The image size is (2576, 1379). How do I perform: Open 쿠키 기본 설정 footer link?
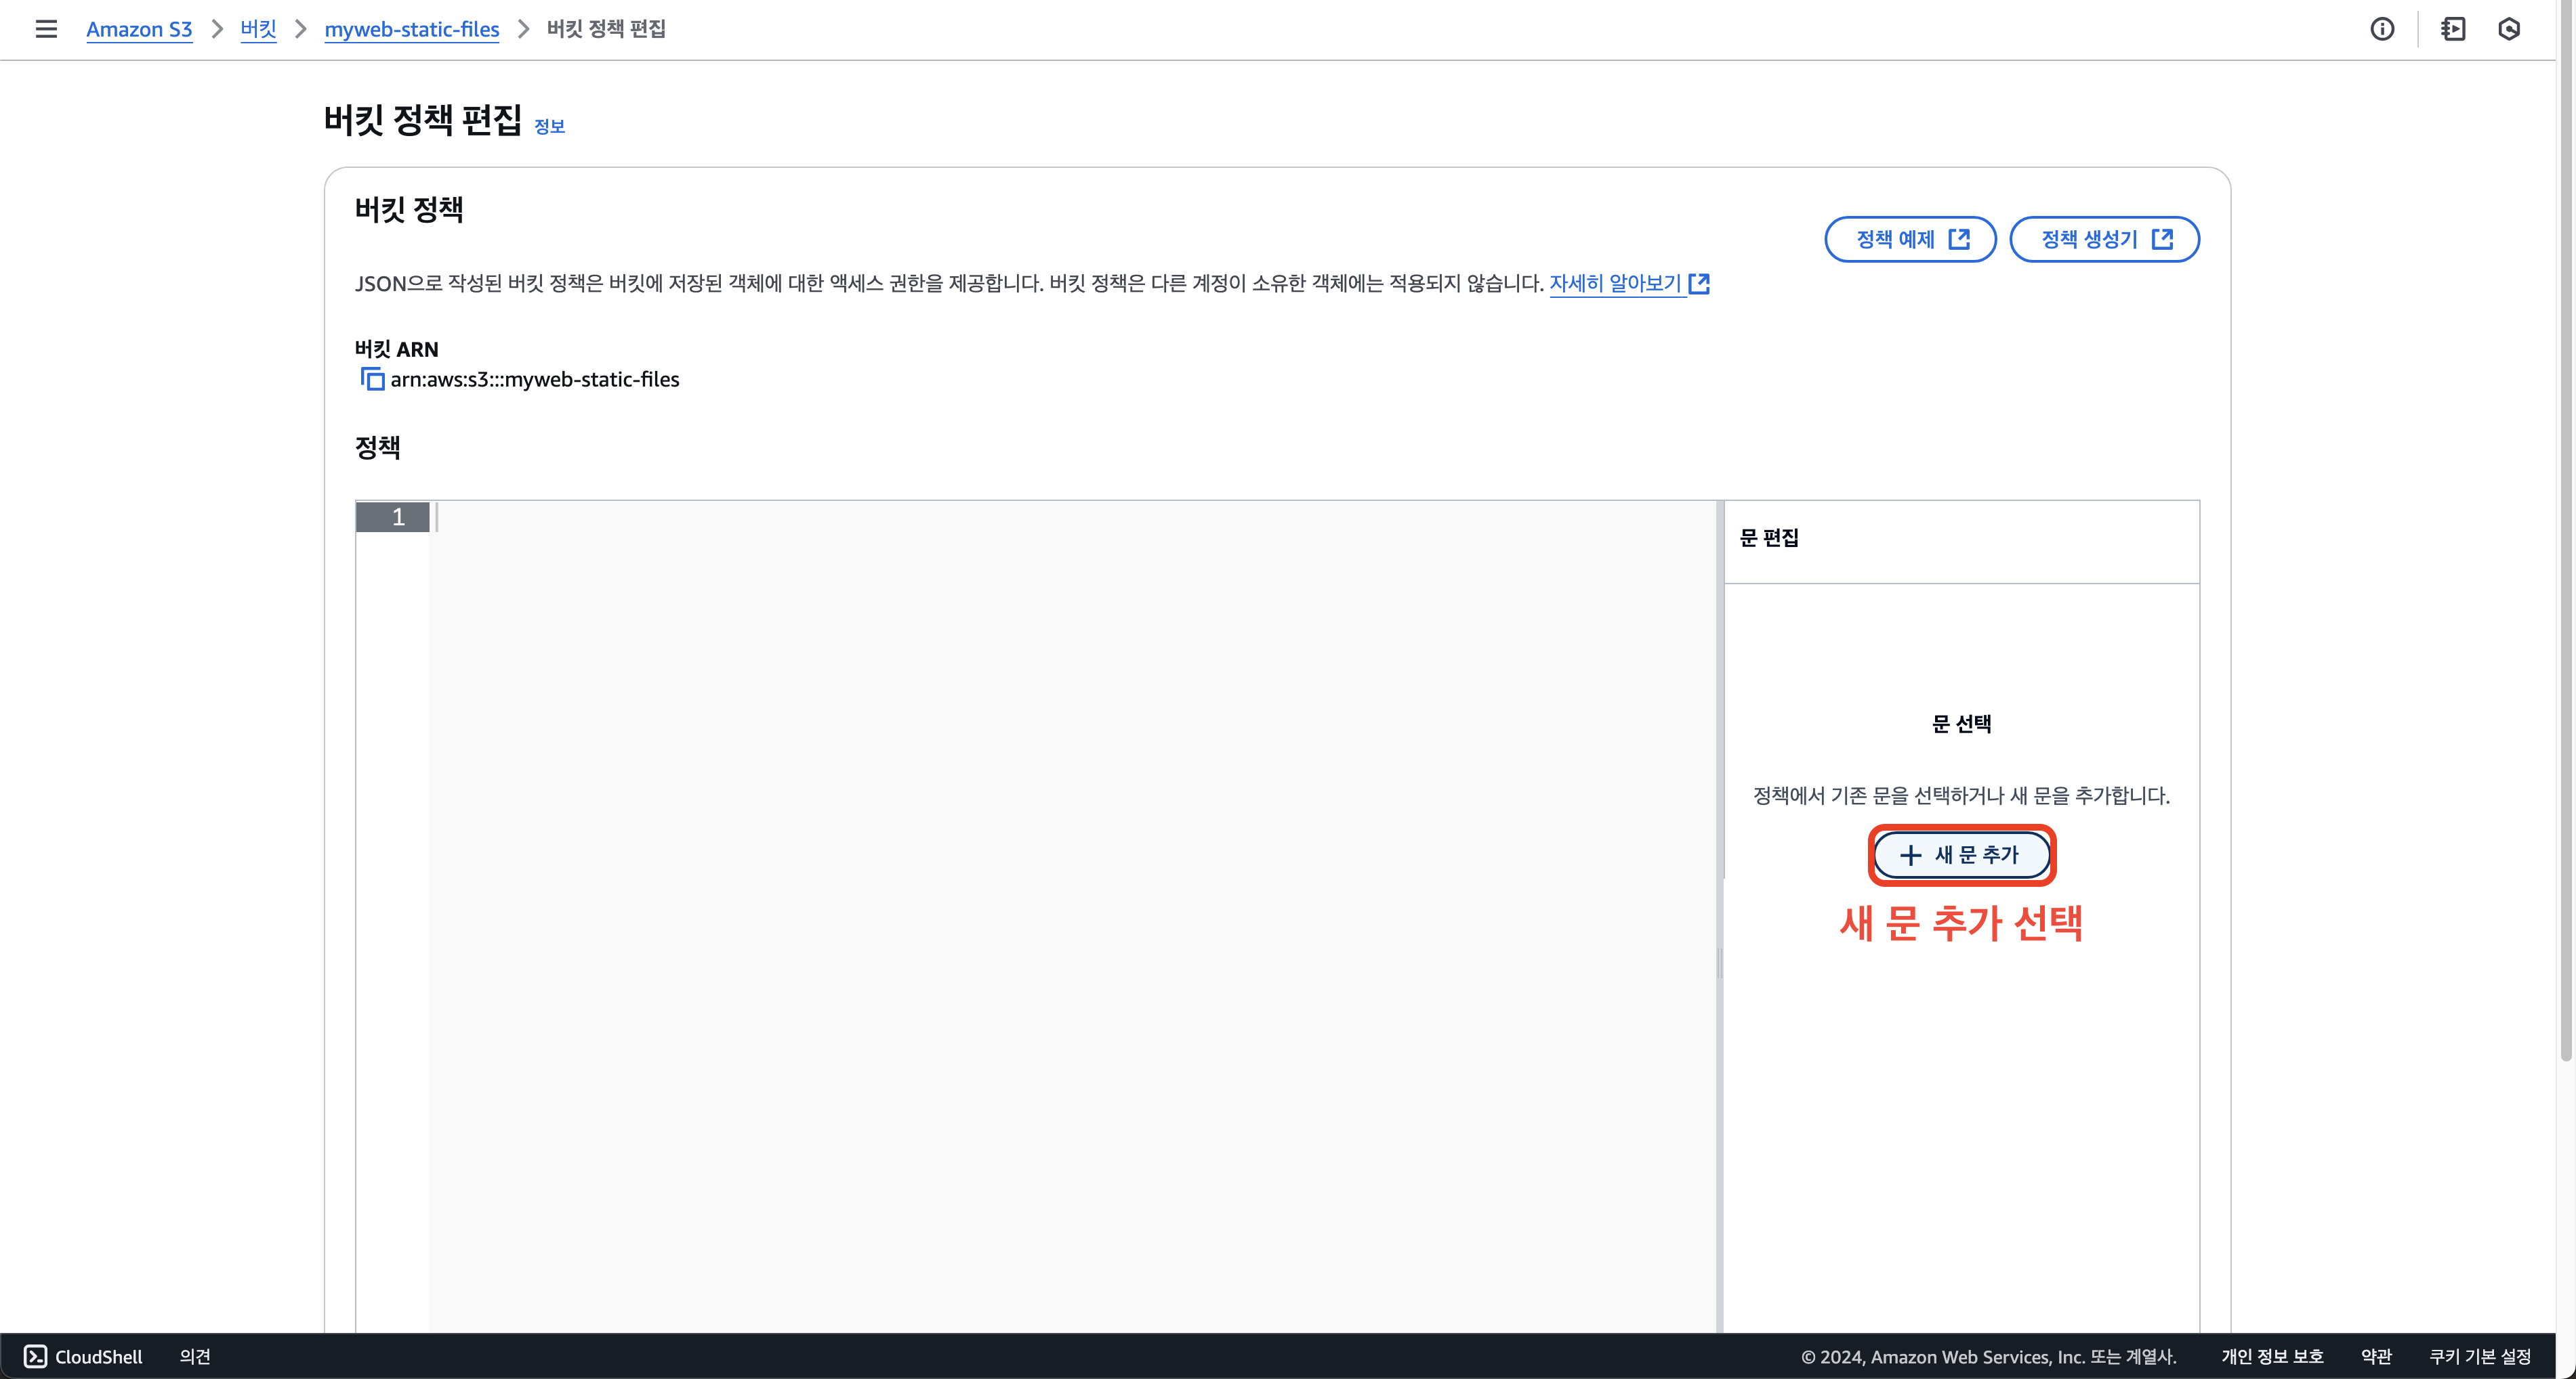2480,1356
